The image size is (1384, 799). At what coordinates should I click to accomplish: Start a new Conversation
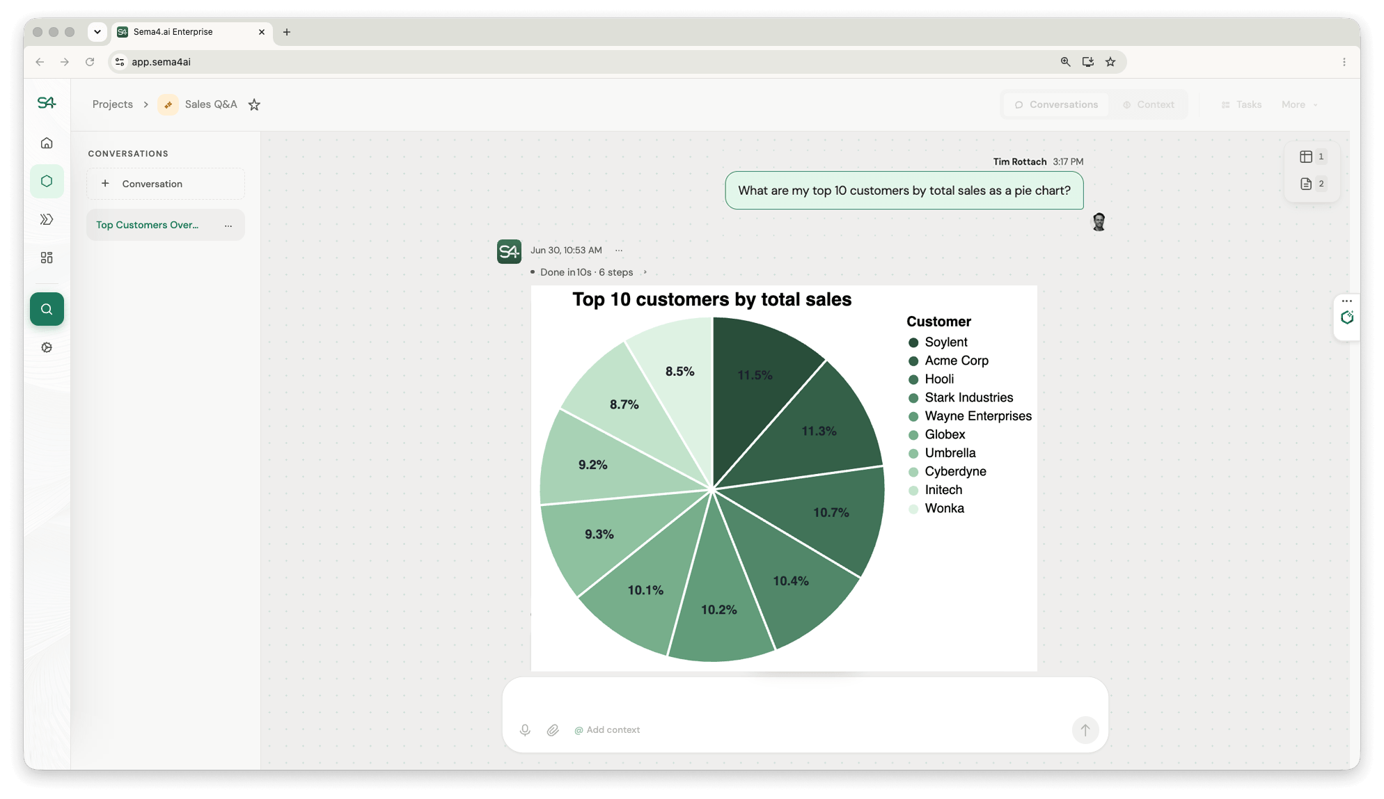tap(166, 184)
